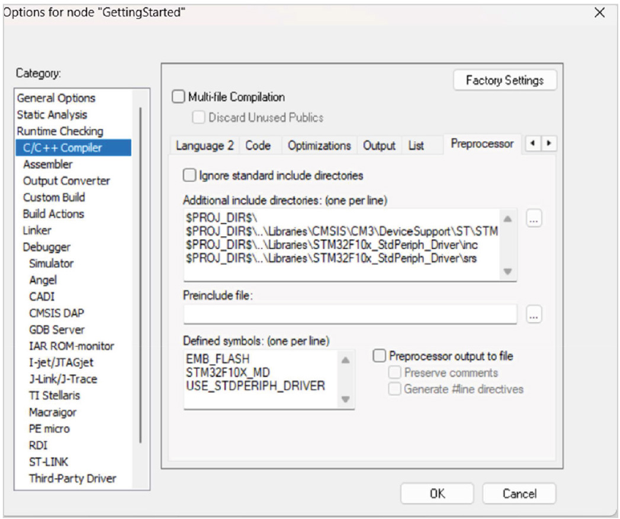The image size is (620, 519).
Task: Switch to the Optimizations tab
Action: point(319,146)
